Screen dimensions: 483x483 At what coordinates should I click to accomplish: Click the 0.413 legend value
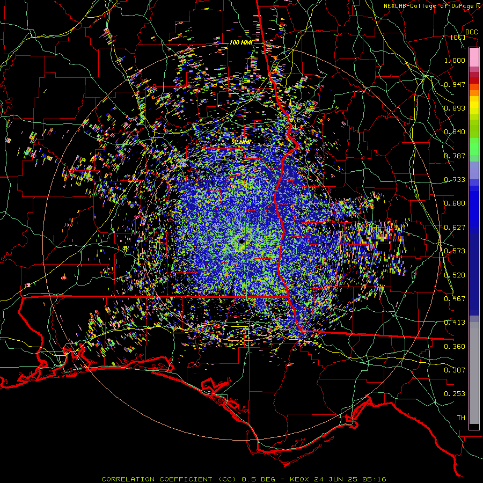[x=455, y=323]
